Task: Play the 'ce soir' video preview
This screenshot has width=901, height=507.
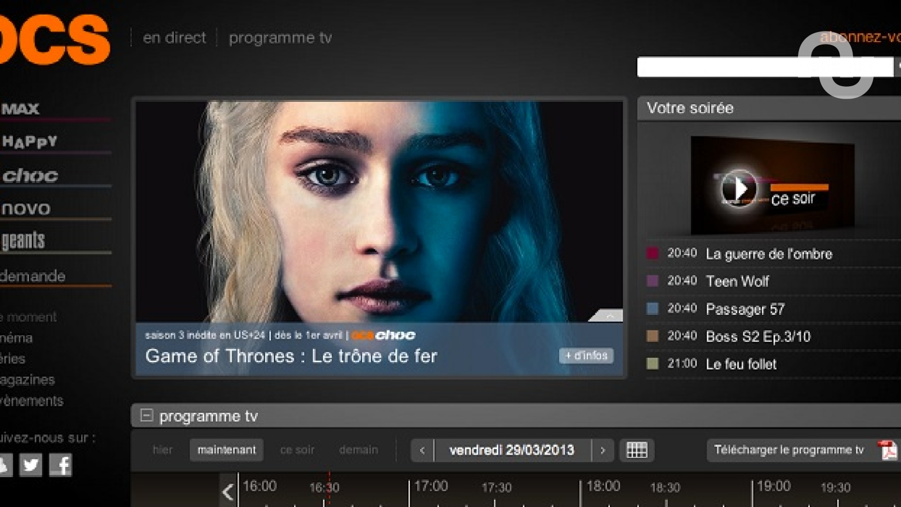Action: pos(739,188)
